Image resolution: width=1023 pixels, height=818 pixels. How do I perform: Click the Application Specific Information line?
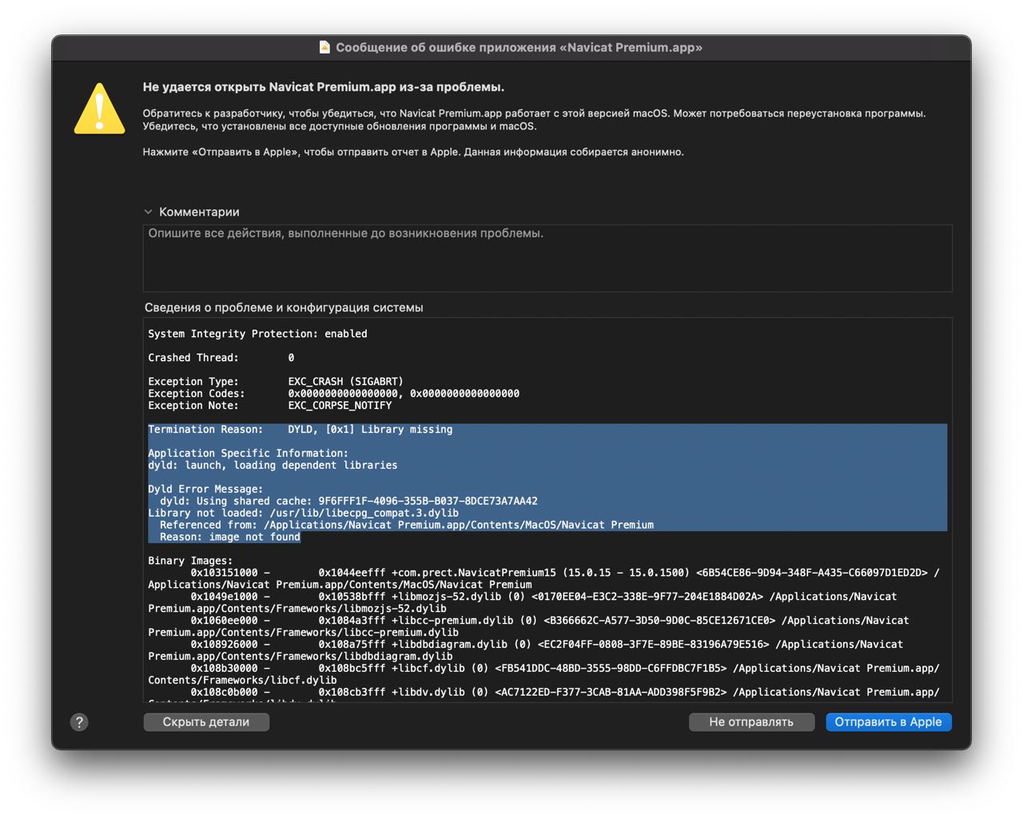[x=248, y=454]
